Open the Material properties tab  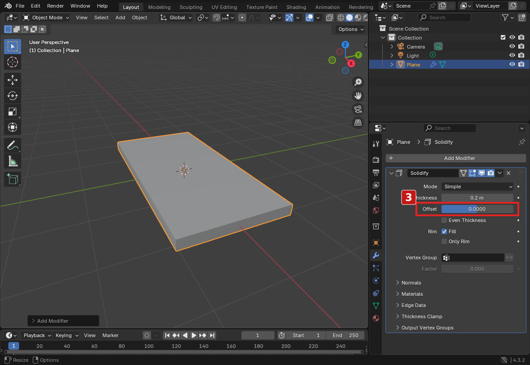point(376,318)
